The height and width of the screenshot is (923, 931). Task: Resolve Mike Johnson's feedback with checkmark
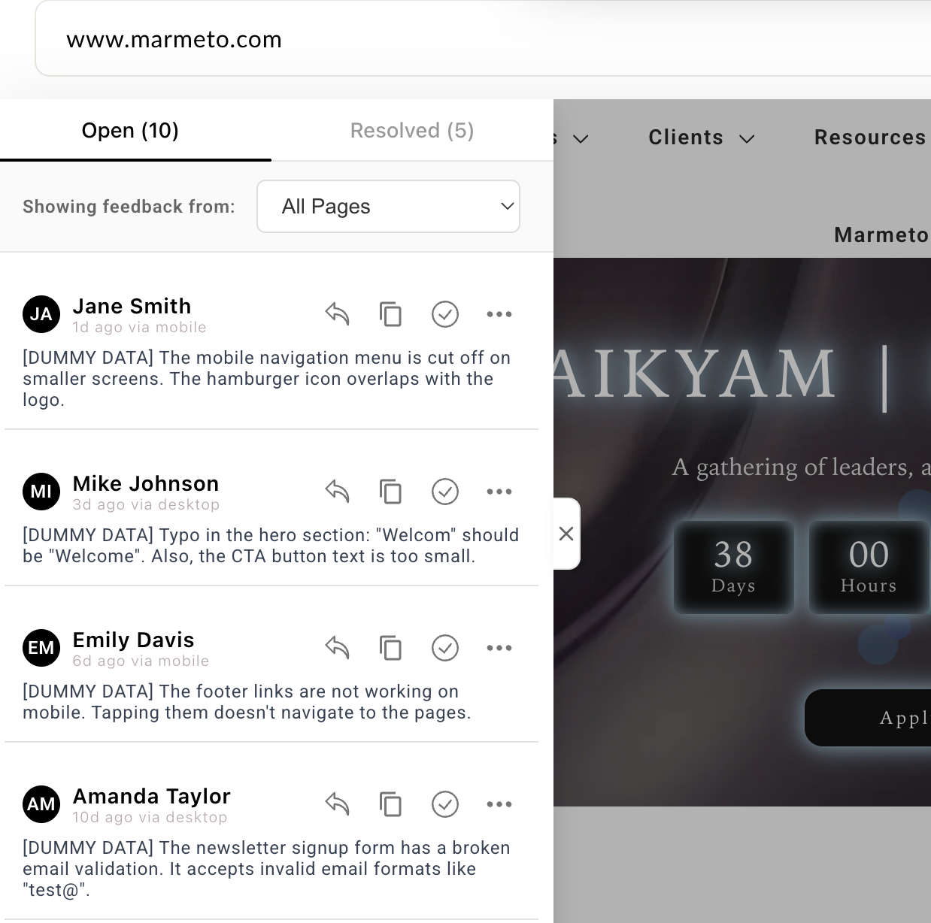tap(445, 492)
